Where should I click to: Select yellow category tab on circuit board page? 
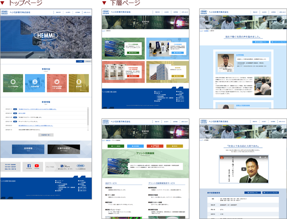tap(175, 146)
